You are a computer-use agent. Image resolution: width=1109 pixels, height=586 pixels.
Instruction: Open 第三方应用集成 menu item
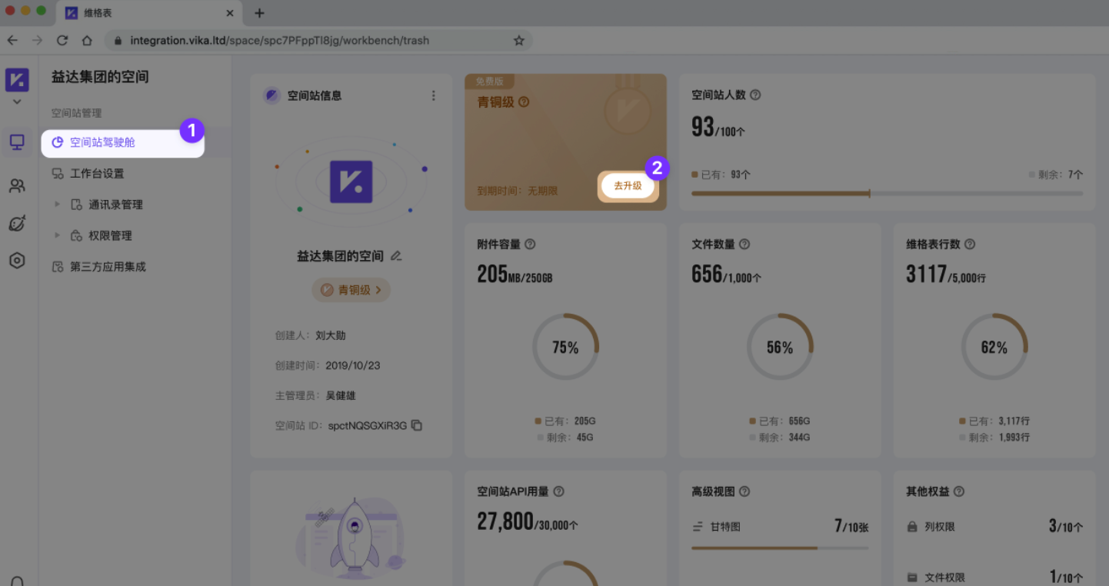[x=108, y=267]
